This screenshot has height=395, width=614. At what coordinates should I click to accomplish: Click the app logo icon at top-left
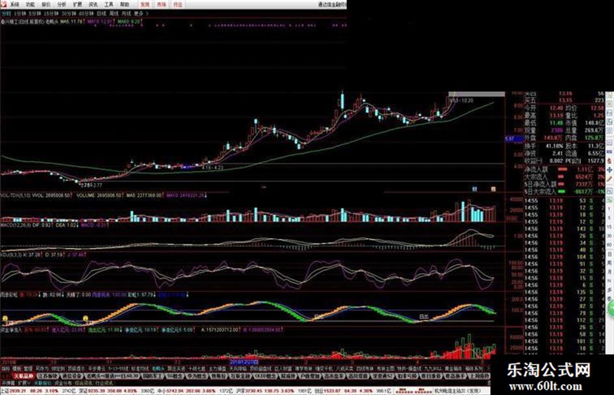pyautogui.click(x=3, y=5)
